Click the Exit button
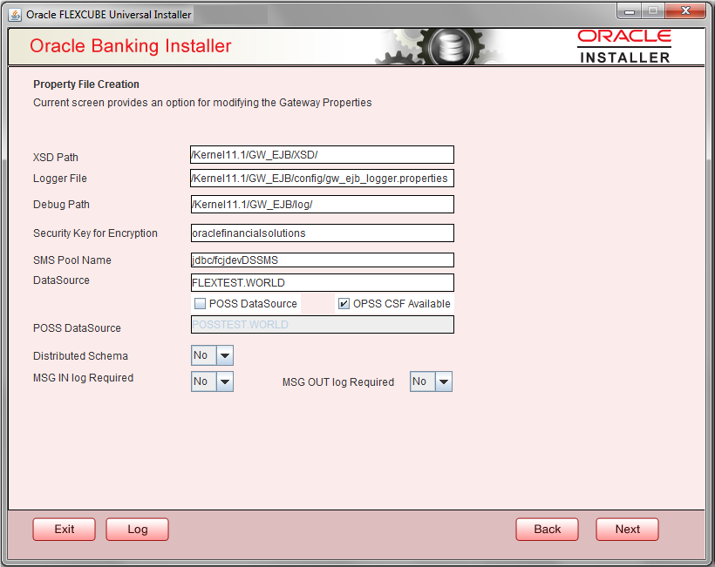Viewport: 715px width, 567px height. 65,530
